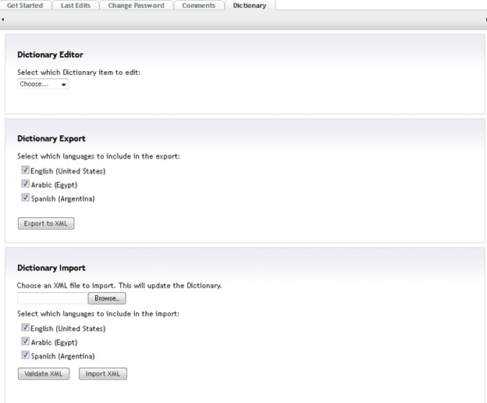This screenshot has height=403, width=487.
Task: Uncheck Spanish (Argentina) in Dictionary Export
Action: pos(26,198)
